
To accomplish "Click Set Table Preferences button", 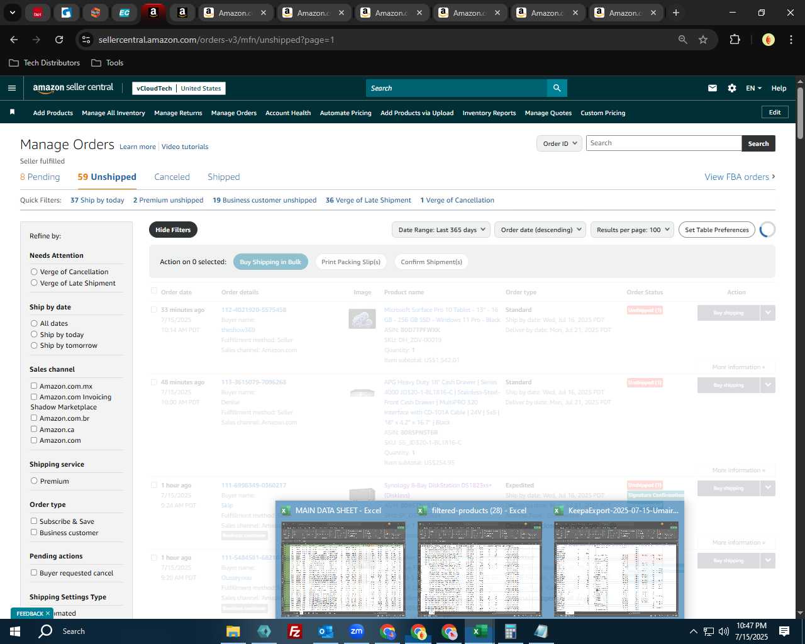I will [717, 230].
